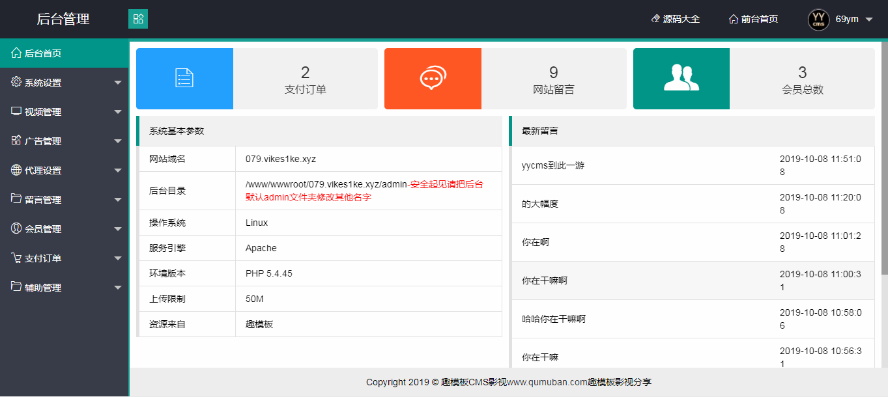The height and width of the screenshot is (397, 888).
Task: Go to 前台首页 in the header
Action: pyautogui.click(x=753, y=20)
